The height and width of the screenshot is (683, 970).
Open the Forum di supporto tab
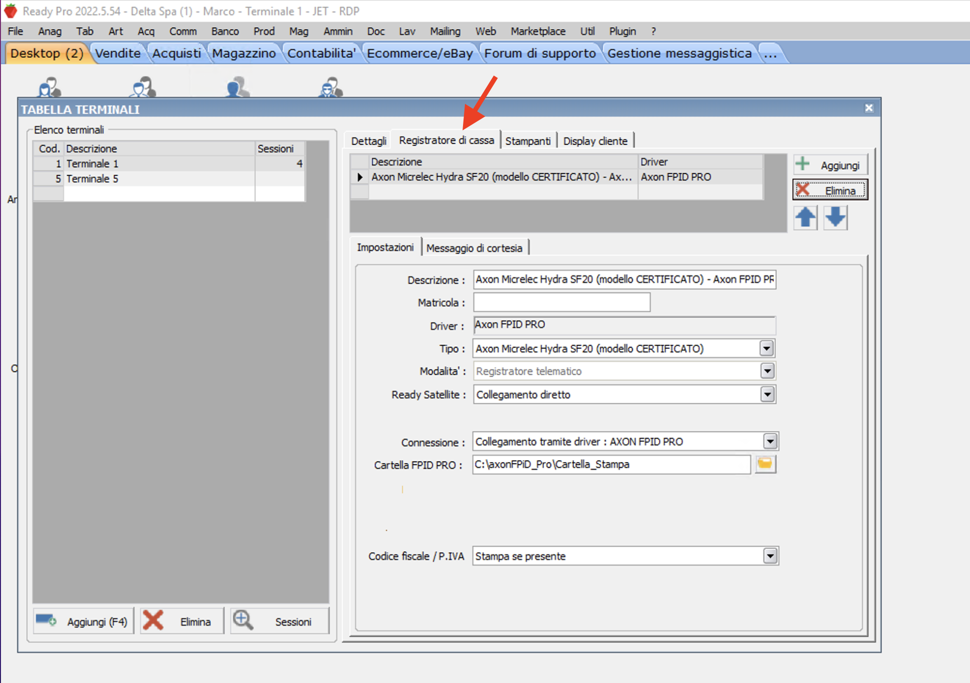click(x=540, y=53)
